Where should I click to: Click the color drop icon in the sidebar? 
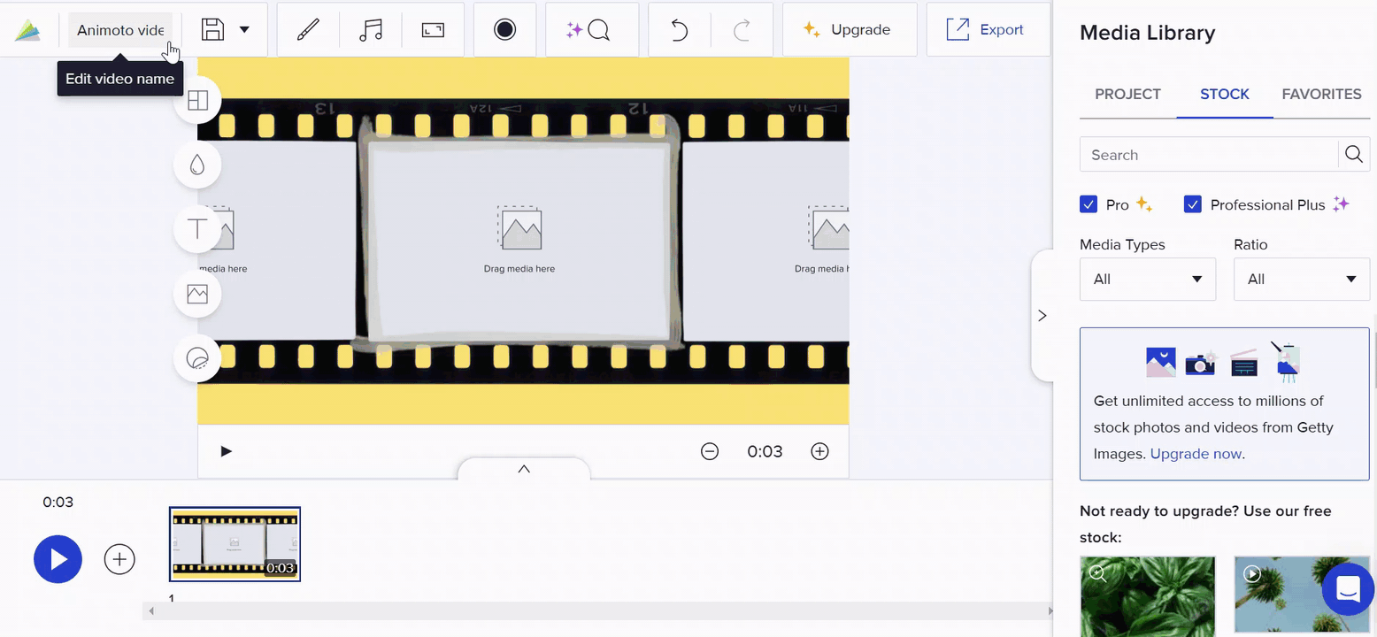tap(196, 165)
